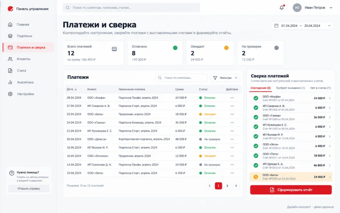Click the document icon next to Счета

[x=10, y=70]
